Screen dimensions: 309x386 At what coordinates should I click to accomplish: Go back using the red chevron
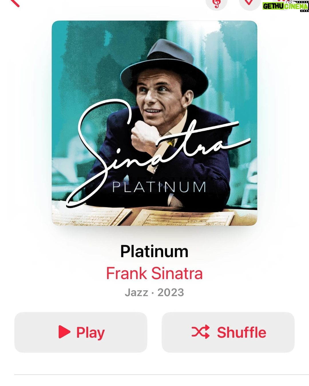[x=14, y=3]
